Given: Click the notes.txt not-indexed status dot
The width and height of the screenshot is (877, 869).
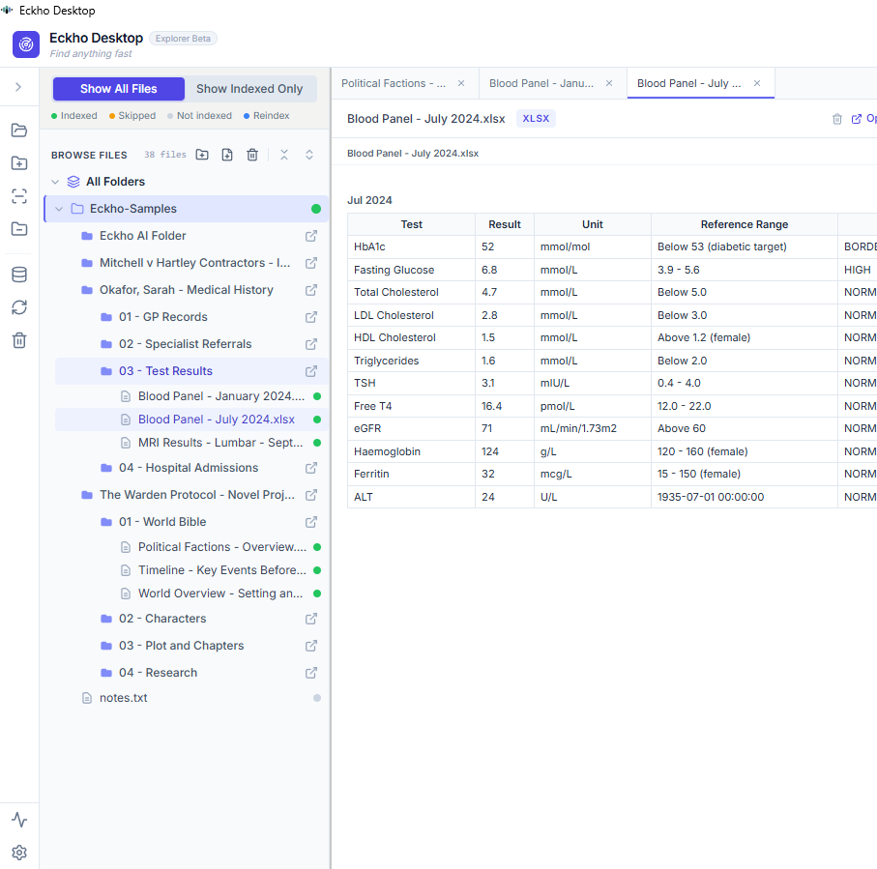Looking at the screenshot, I should click(x=317, y=698).
